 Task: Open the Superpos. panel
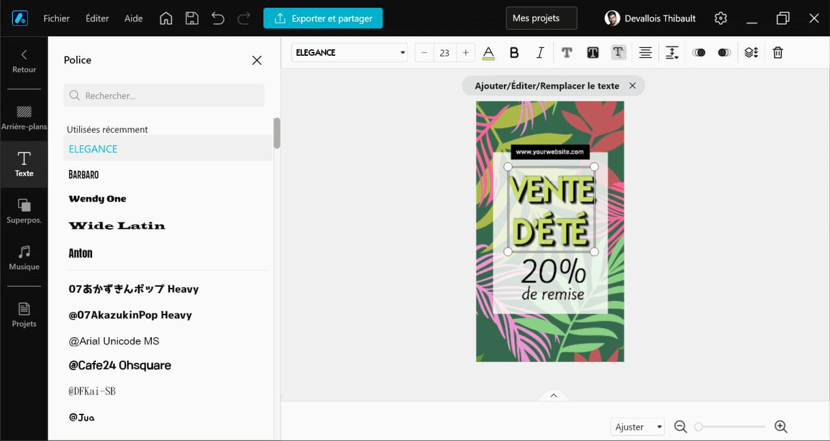click(x=24, y=211)
